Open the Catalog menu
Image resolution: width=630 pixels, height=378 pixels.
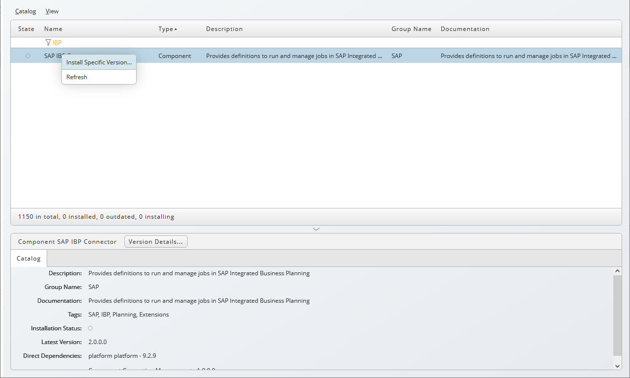coord(26,11)
